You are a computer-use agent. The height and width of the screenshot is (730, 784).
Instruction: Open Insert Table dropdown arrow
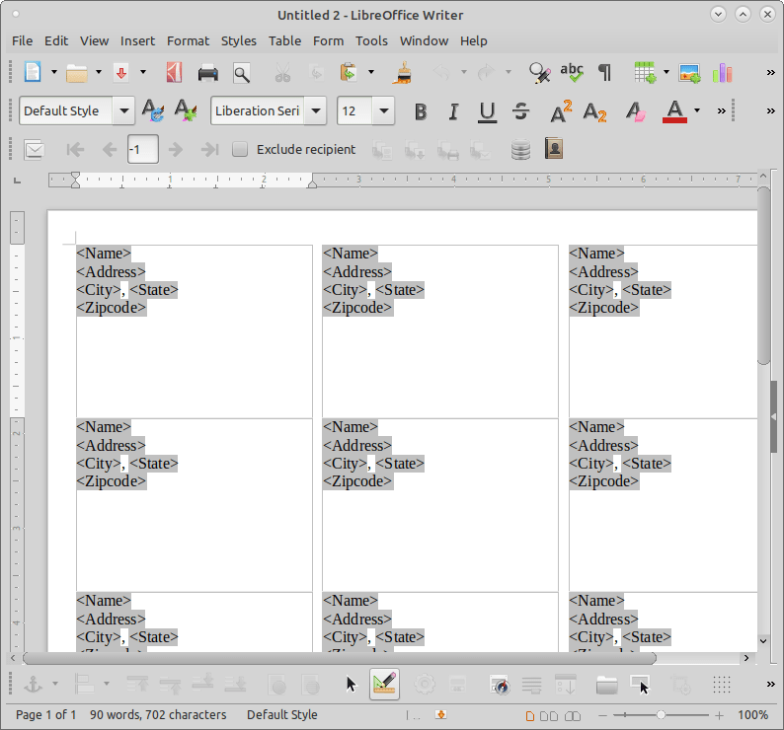point(666,72)
